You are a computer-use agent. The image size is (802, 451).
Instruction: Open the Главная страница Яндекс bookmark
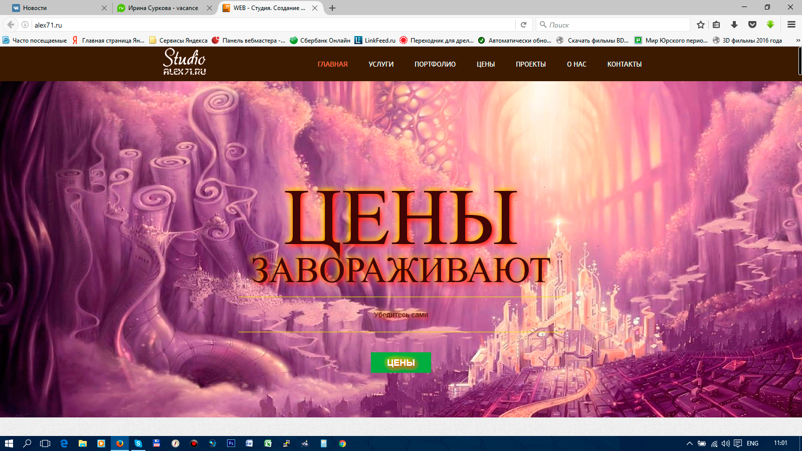[x=108, y=41]
